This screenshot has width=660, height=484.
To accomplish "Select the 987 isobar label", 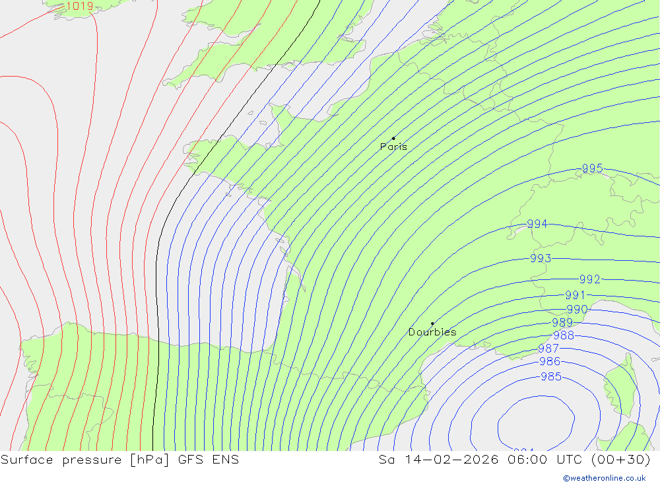I will click(x=548, y=349).
